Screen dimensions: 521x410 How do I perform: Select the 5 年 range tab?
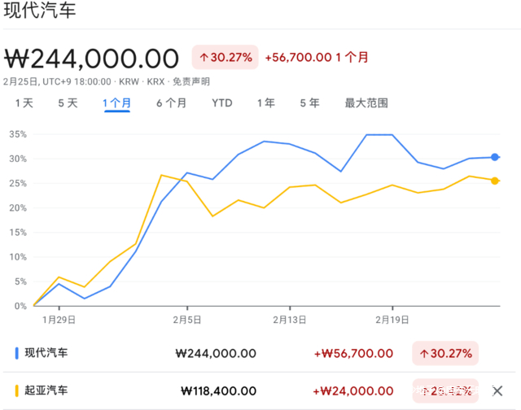pos(309,103)
